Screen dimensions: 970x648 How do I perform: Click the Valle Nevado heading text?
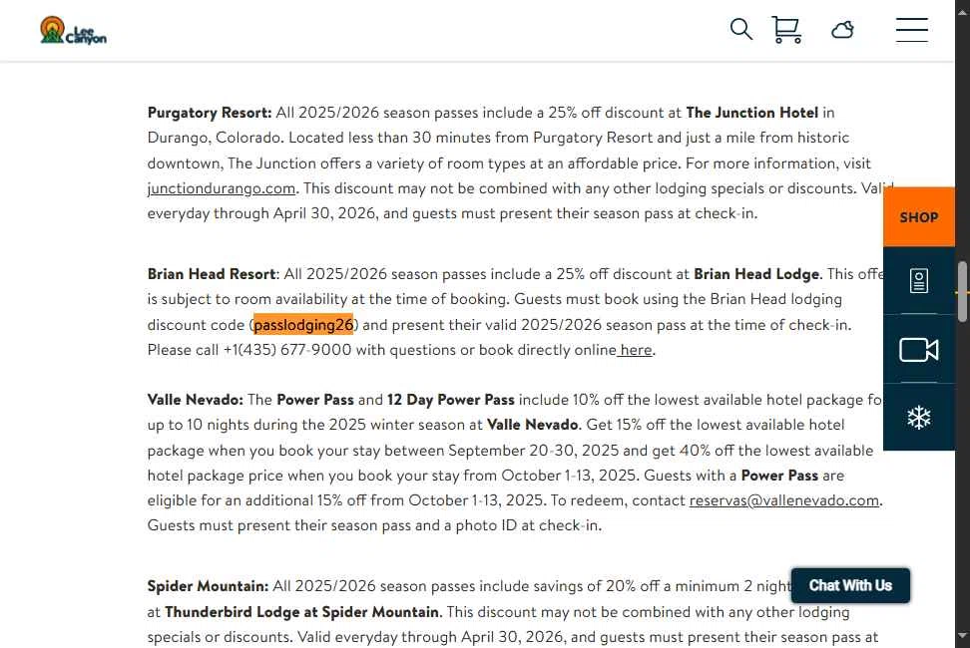click(x=195, y=400)
